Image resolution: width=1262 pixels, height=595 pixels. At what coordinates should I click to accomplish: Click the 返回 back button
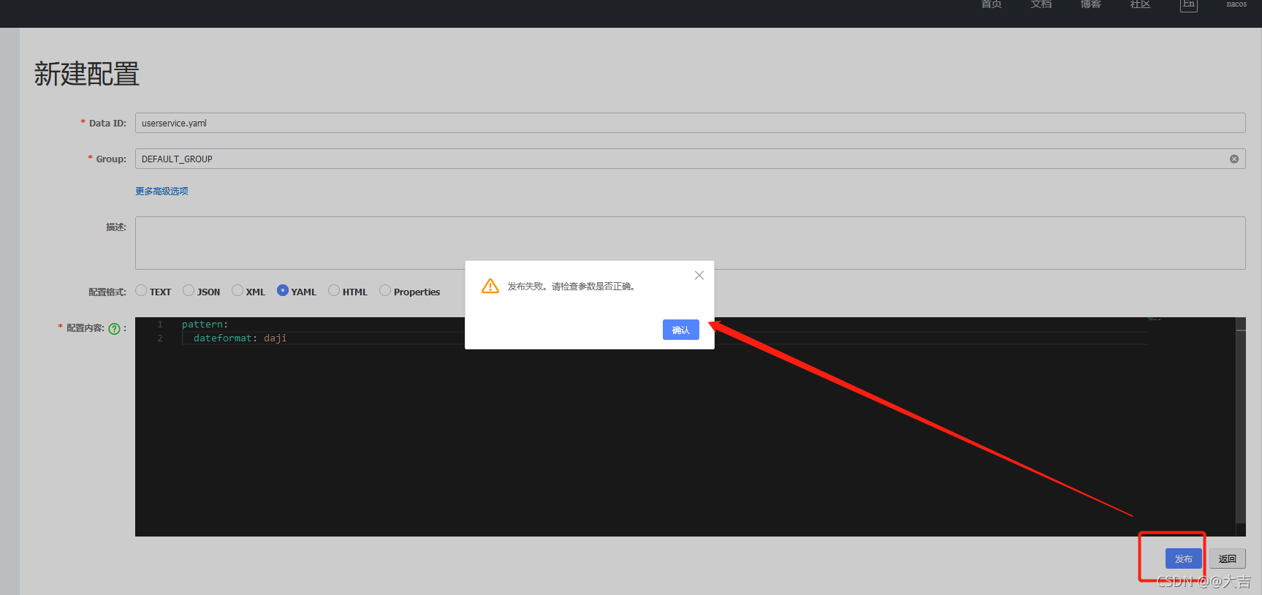tap(1228, 558)
